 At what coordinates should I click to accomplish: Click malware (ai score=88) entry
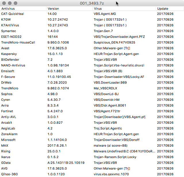110,145
